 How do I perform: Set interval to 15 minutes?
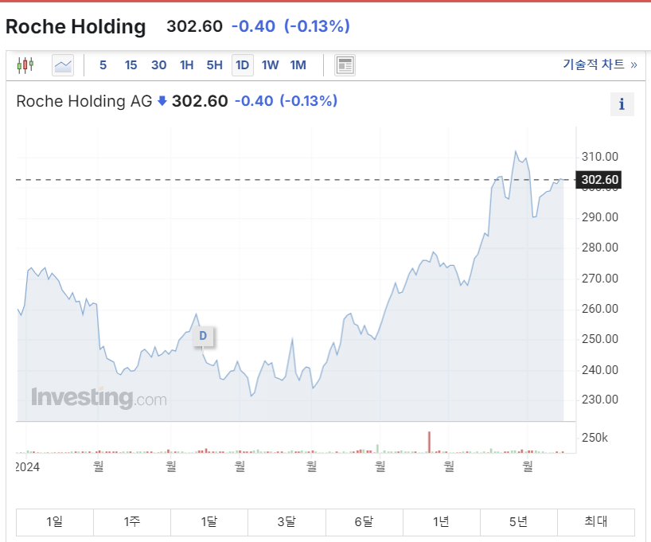131,65
